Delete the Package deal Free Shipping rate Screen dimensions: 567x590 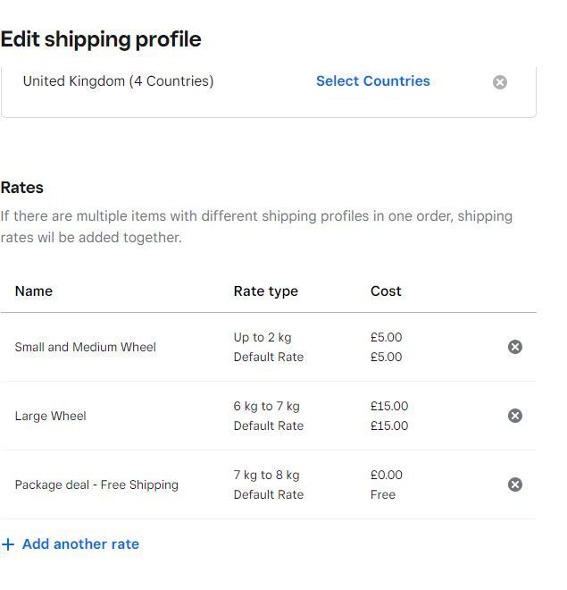tap(515, 485)
